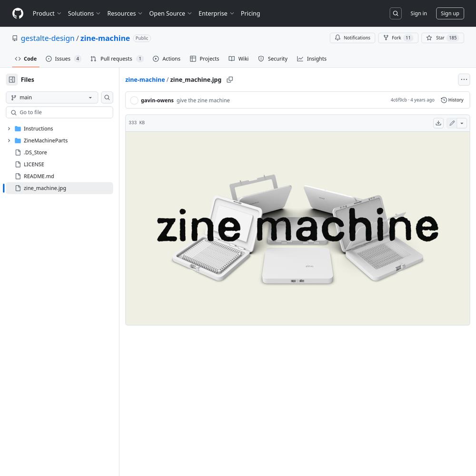This screenshot has height=476, width=476.
Task: Select the .DS_Store file
Action: point(35,152)
